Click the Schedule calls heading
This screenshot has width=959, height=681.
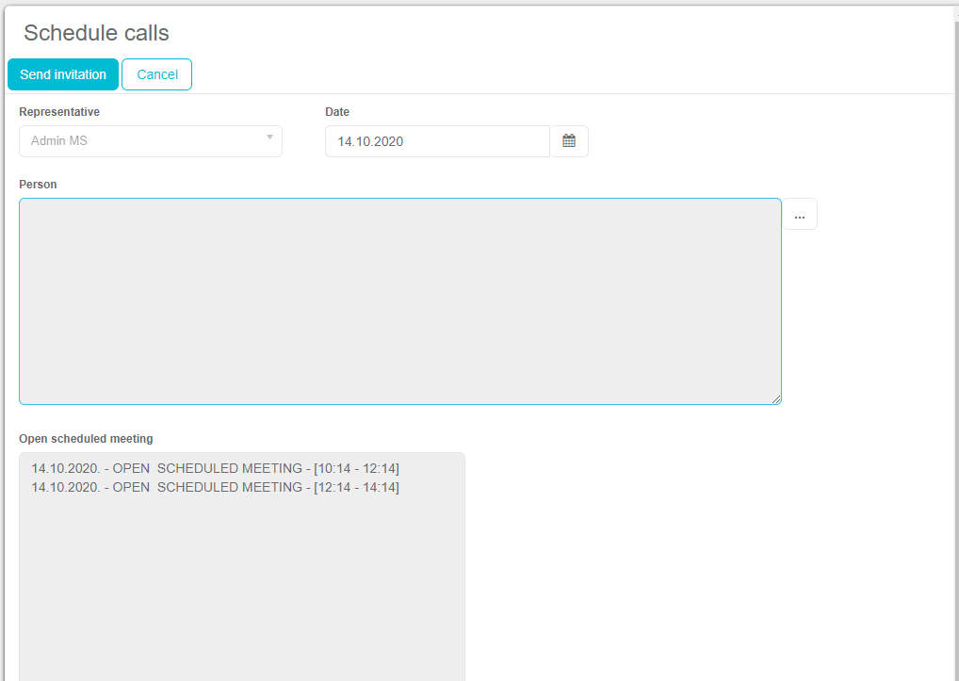click(x=96, y=33)
